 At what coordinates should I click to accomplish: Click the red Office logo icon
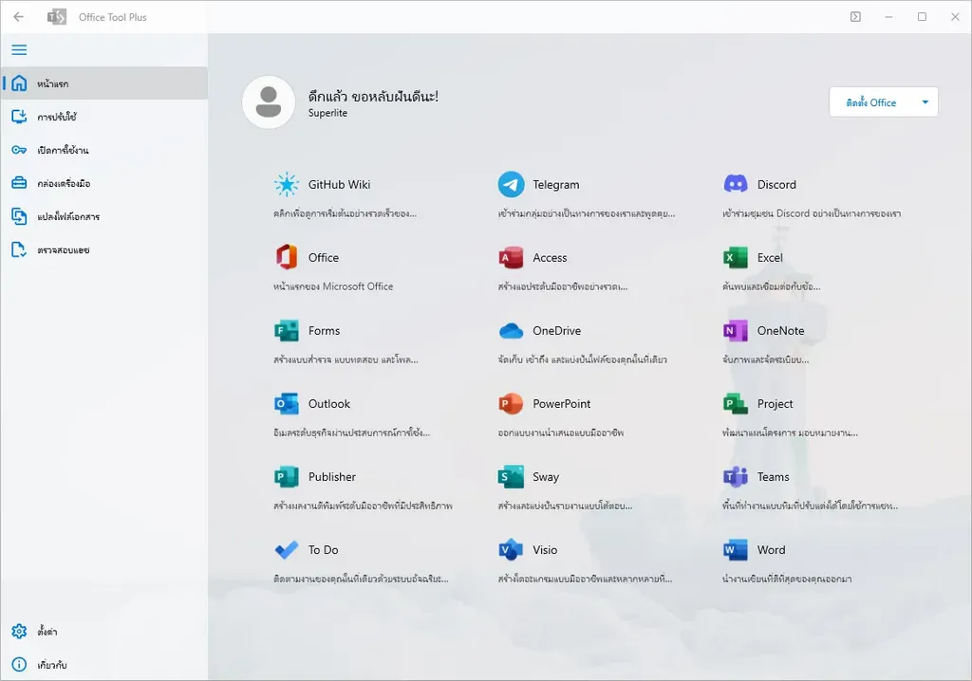[x=287, y=257]
